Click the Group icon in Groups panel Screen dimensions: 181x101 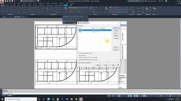[131, 9]
